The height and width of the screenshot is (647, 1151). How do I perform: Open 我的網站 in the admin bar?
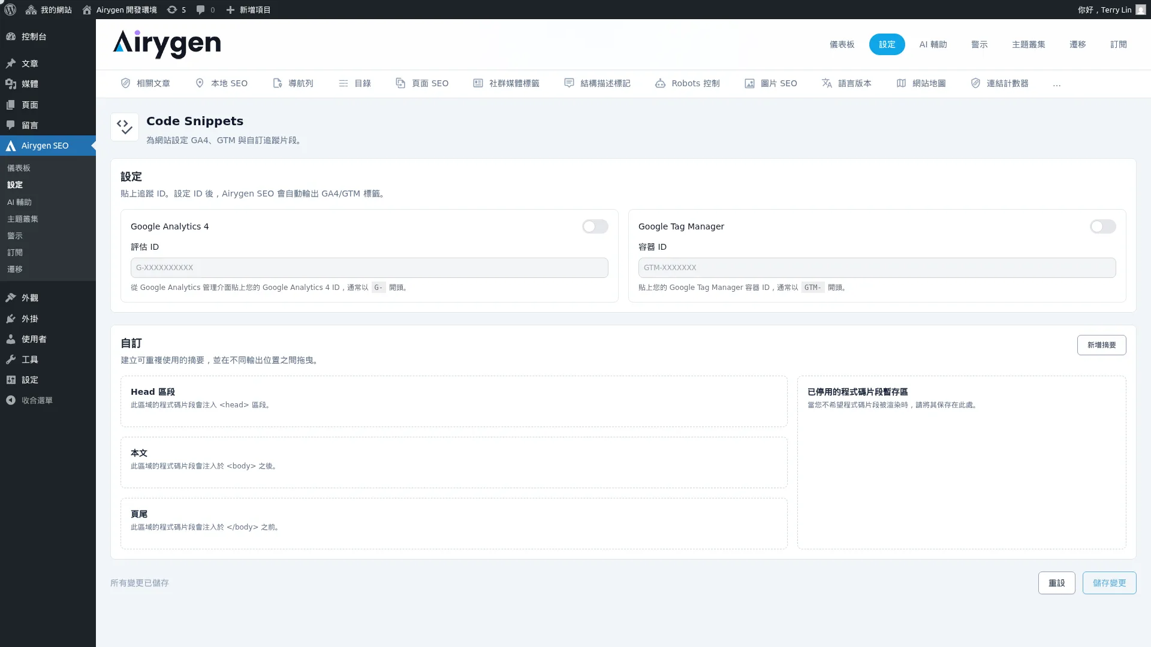[x=49, y=10]
